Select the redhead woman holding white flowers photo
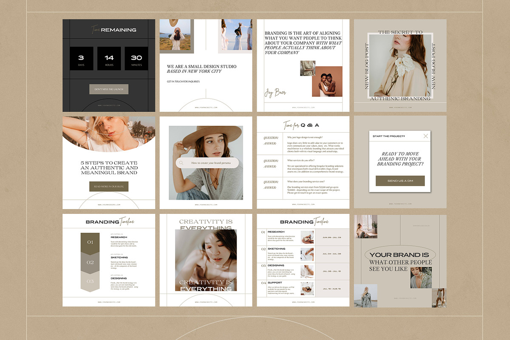 tap(399, 65)
